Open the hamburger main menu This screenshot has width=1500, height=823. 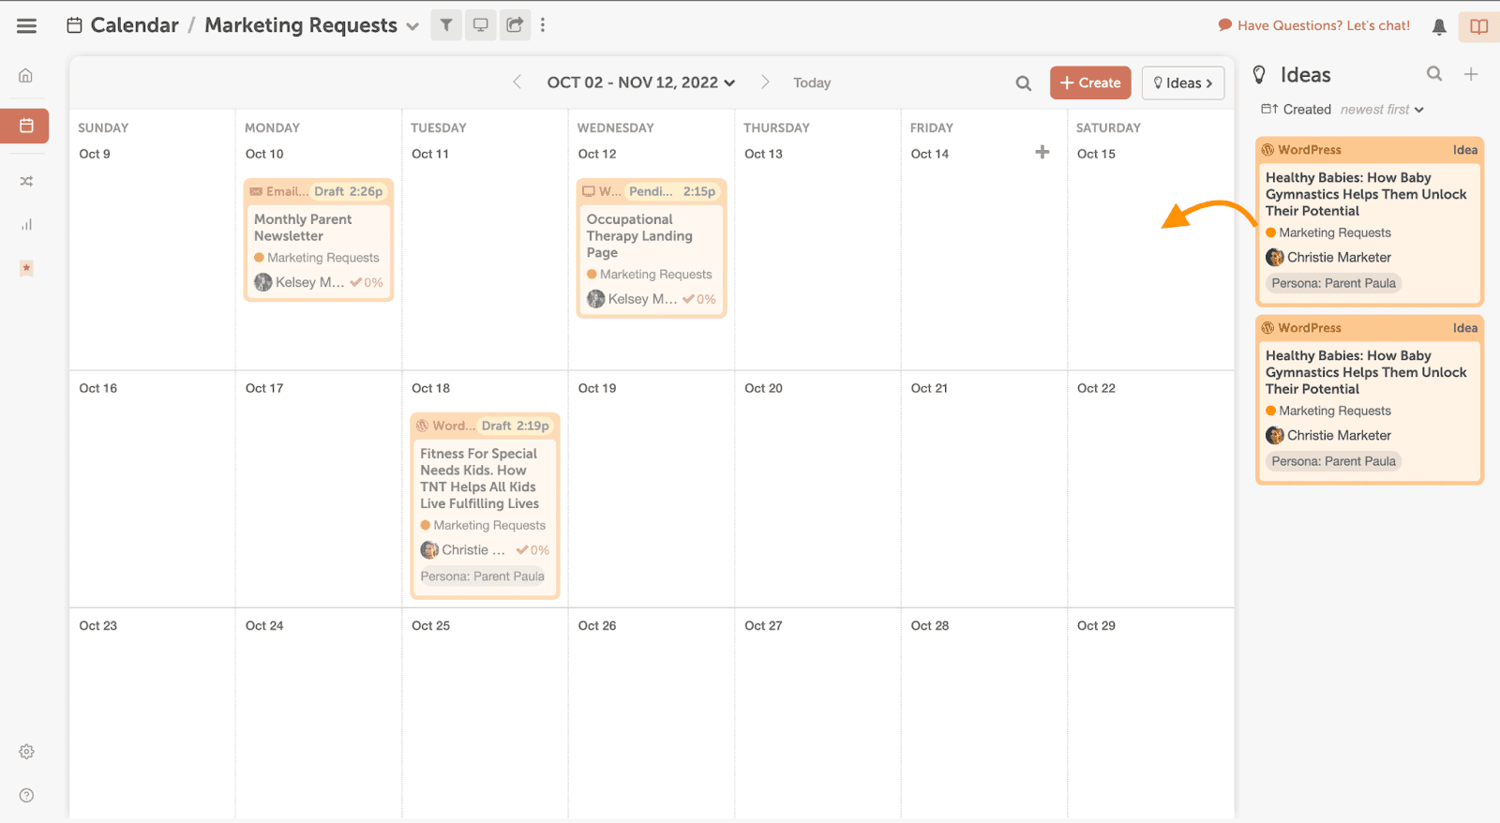pyautogui.click(x=26, y=26)
